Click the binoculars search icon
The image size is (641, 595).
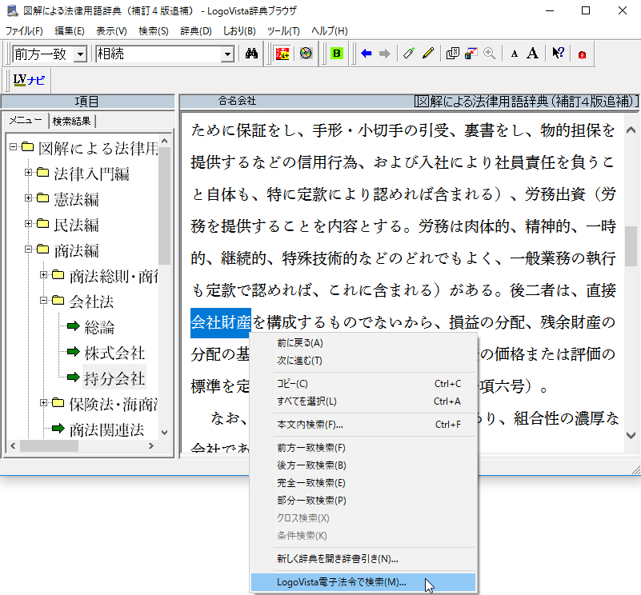pyautogui.click(x=250, y=54)
